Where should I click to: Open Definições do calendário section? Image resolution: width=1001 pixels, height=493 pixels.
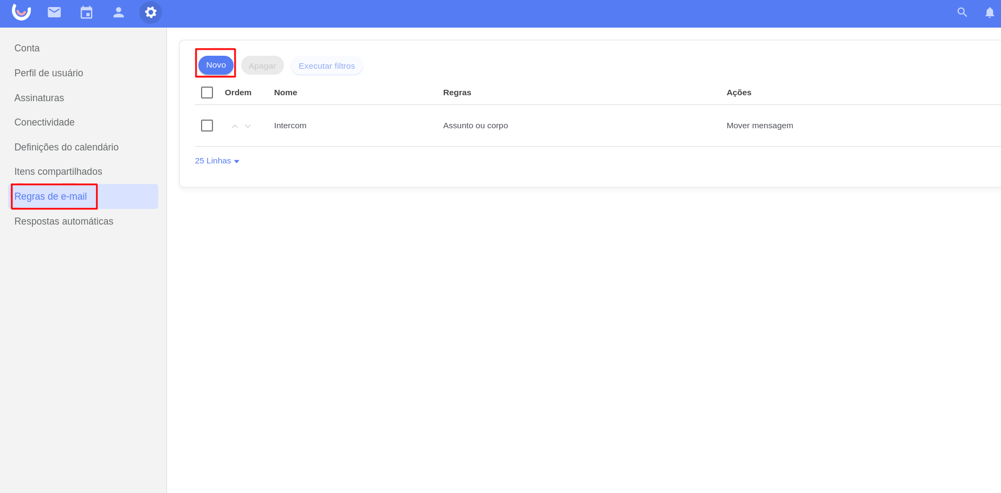click(x=66, y=147)
